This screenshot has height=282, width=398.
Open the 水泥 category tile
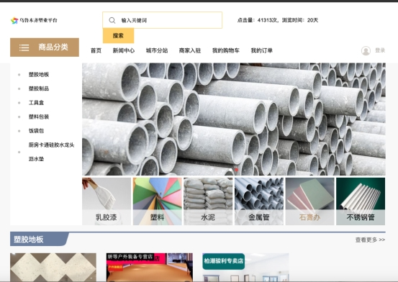tap(208, 201)
